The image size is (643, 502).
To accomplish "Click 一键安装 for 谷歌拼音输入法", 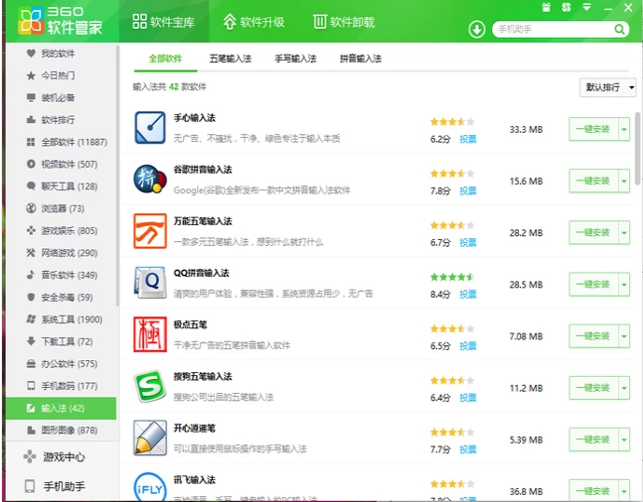I will click(x=592, y=181).
